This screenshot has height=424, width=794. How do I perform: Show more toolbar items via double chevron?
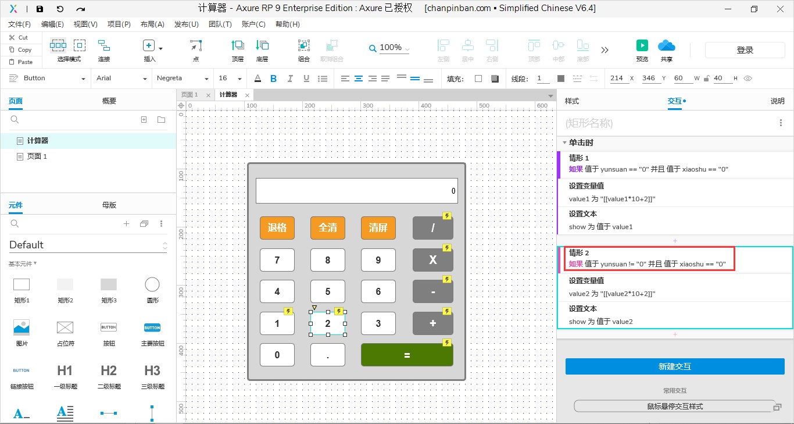point(605,51)
